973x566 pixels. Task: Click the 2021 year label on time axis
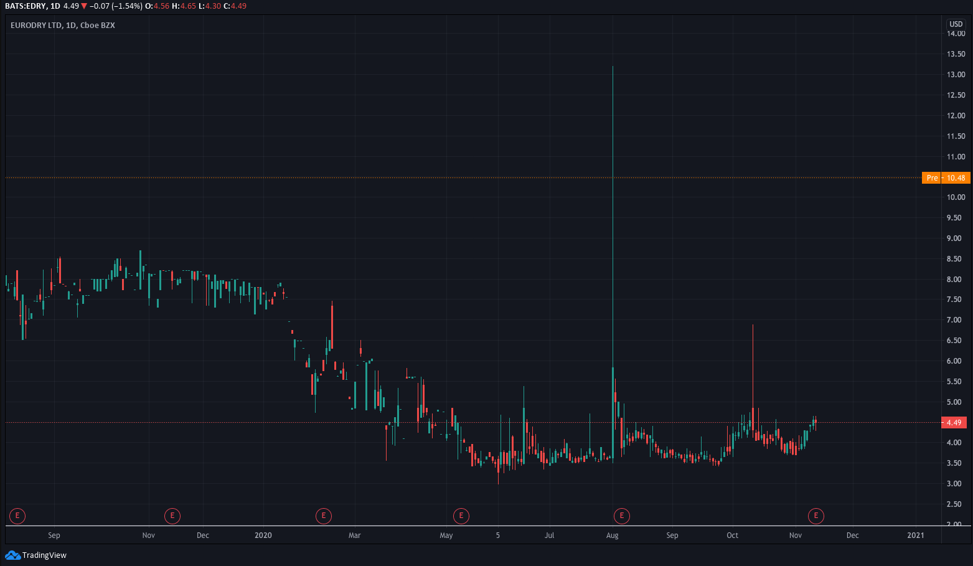(x=916, y=535)
